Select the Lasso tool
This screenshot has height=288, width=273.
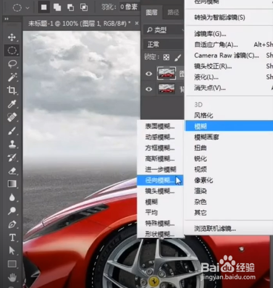[12, 64]
